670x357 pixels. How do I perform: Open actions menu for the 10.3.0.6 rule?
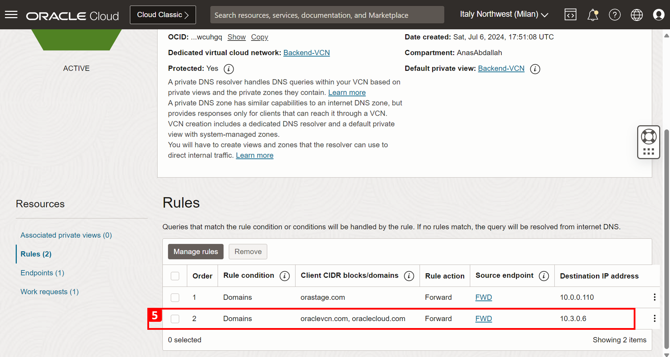click(x=655, y=318)
